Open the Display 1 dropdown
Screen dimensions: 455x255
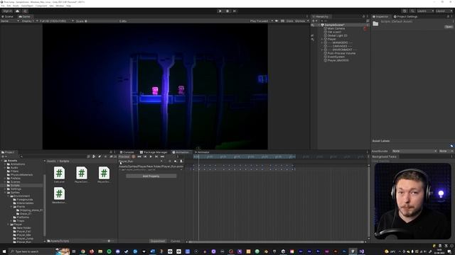[x=30, y=21]
